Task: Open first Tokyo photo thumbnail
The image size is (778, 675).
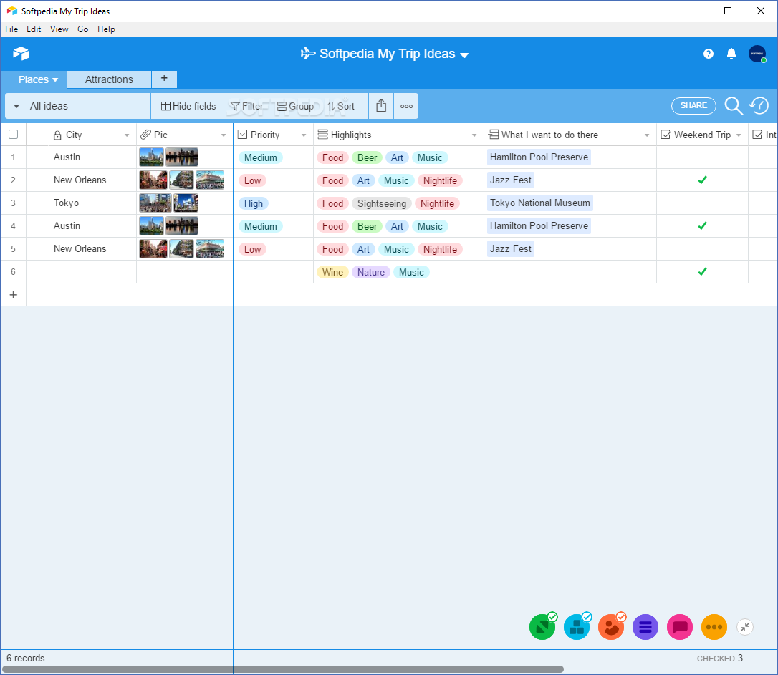Action: pyautogui.click(x=155, y=203)
